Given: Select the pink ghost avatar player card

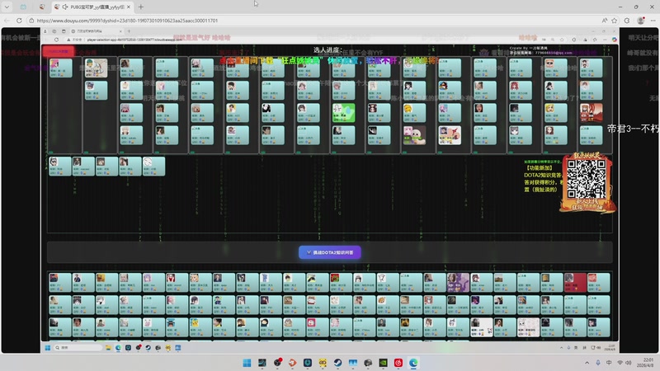Looking at the screenshot, I should coord(414,135).
